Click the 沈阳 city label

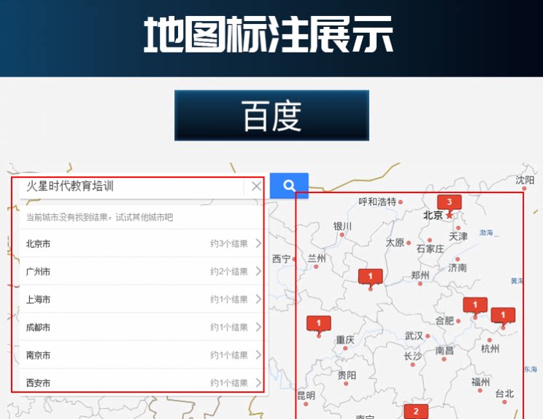click(x=525, y=180)
